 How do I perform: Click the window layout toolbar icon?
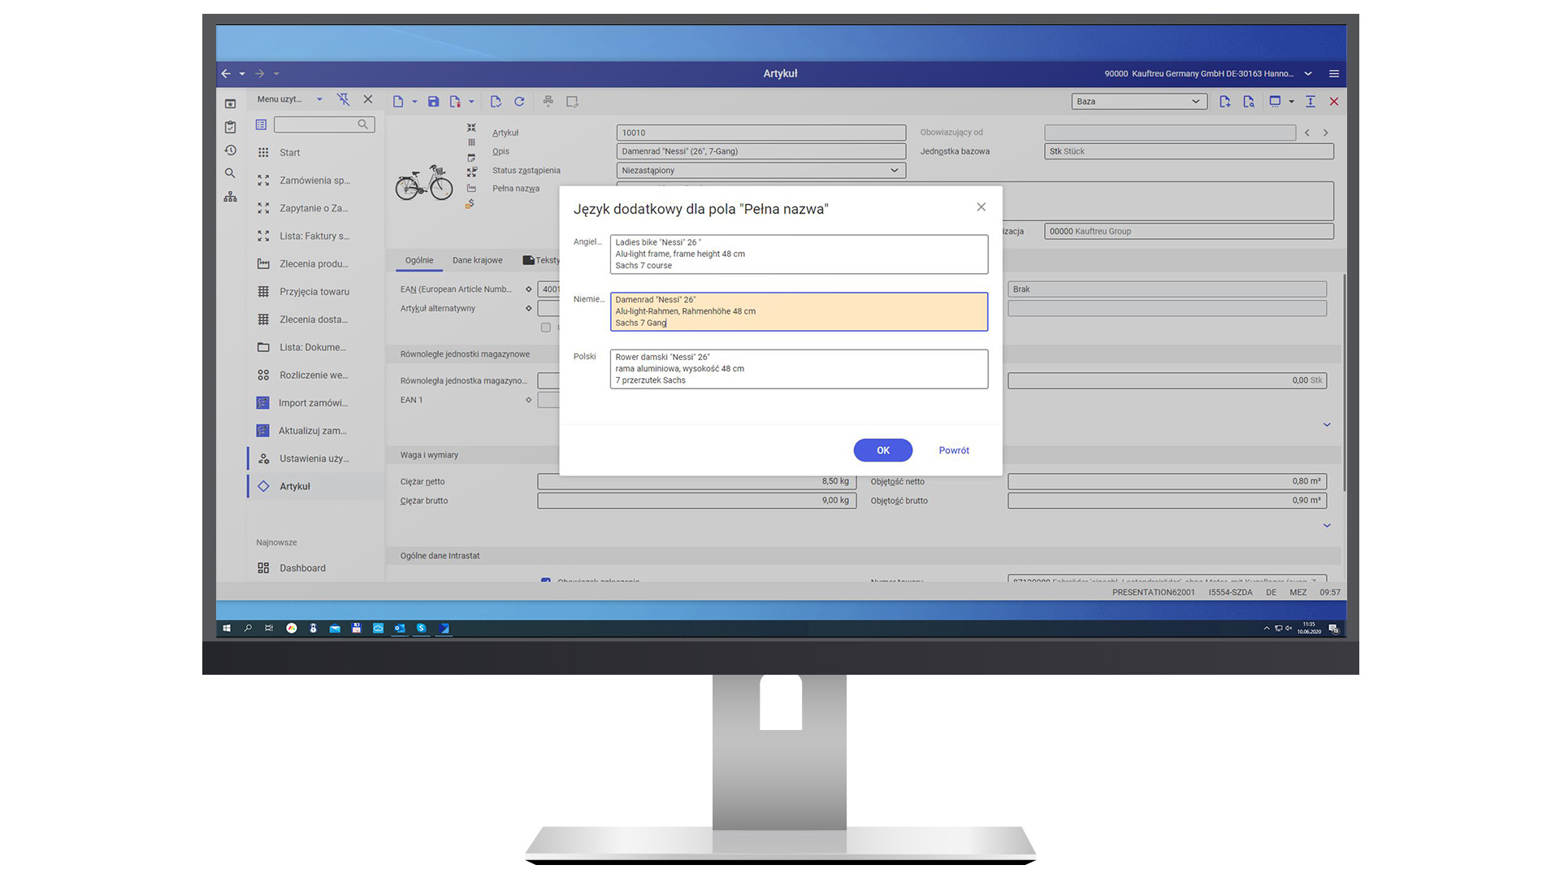[x=1275, y=102]
